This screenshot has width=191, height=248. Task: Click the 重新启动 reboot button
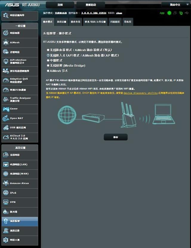tap(91, 5)
